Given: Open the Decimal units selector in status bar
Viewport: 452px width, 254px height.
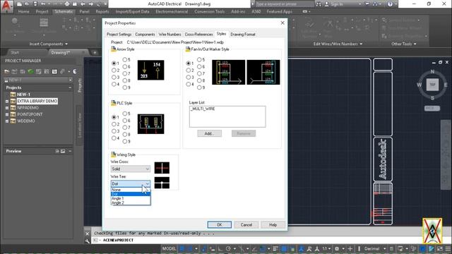Looking at the screenshot, I should coord(374,248).
